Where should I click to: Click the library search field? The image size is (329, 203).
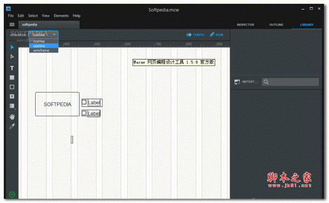291,82
